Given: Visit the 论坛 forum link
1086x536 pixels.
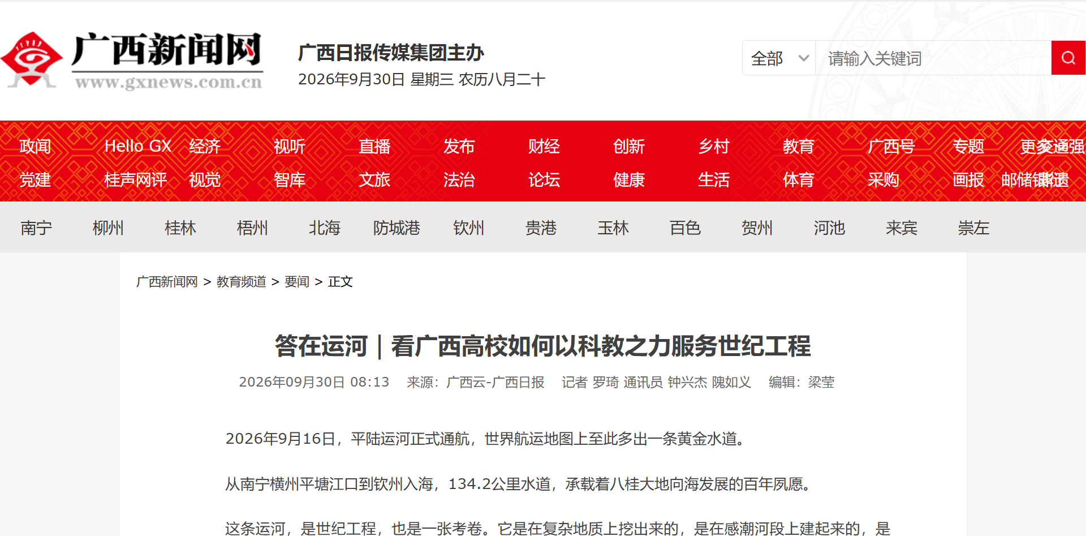Looking at the screenshot, I should point(544,179).
